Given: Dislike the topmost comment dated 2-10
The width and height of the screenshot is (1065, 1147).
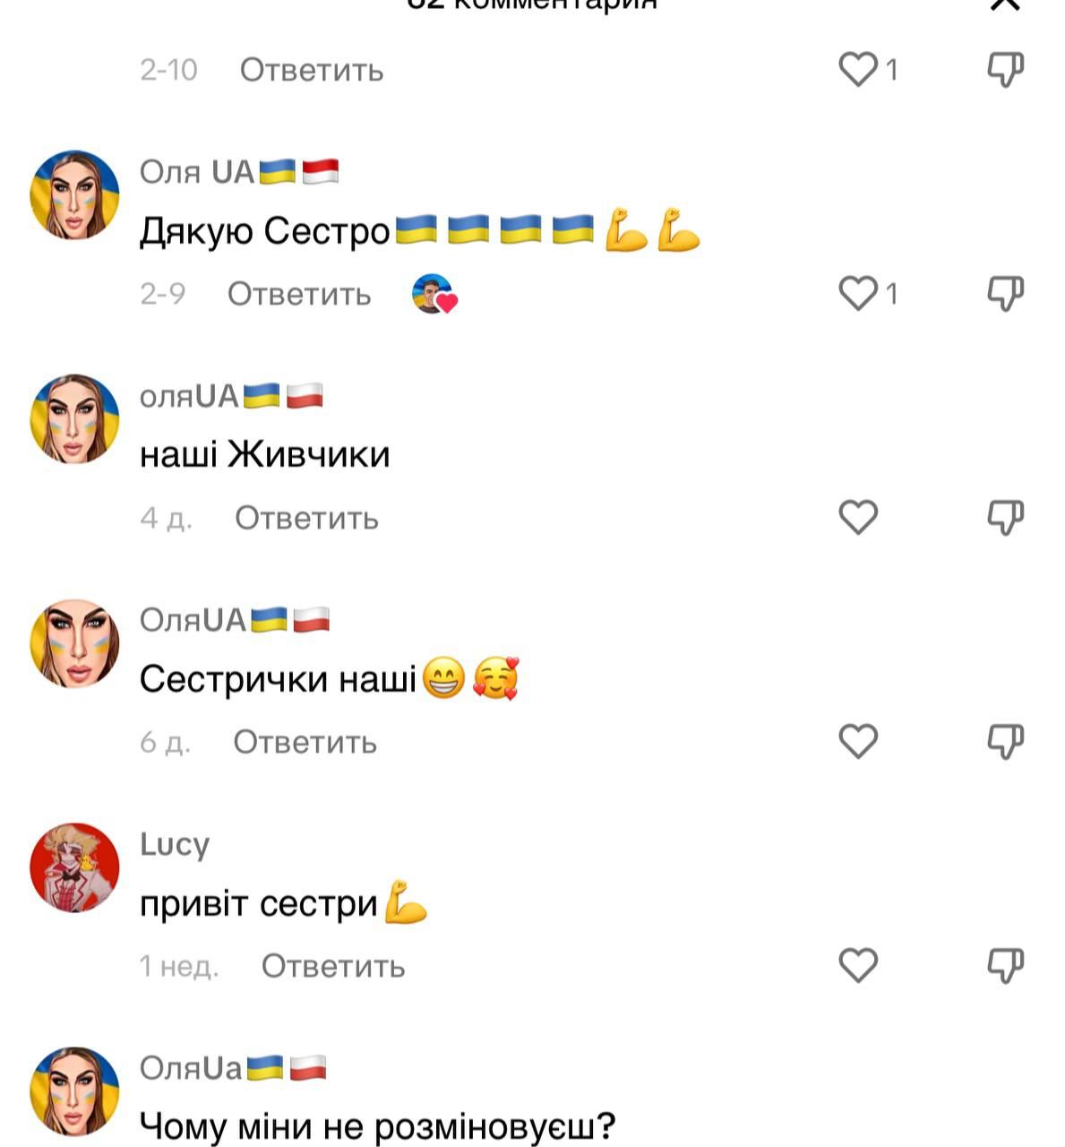Looking at the screenshot, I should coord(1005,69).
